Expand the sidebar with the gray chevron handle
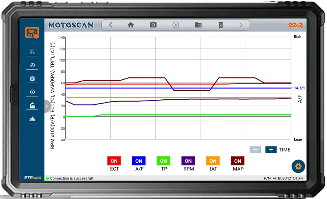The height and width of the screenshot is (199, 327). tap(47, 106)
